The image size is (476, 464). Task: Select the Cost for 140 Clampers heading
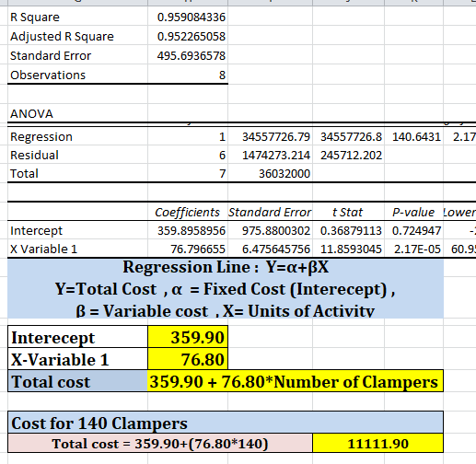click(x=226, y=423)
